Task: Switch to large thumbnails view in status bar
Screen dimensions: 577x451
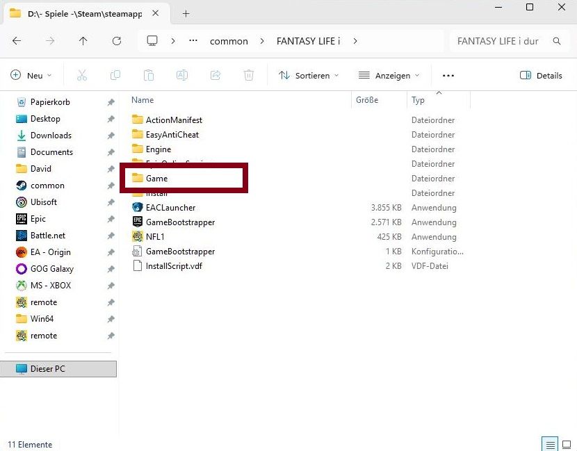Action: click(x=567, y=445)
